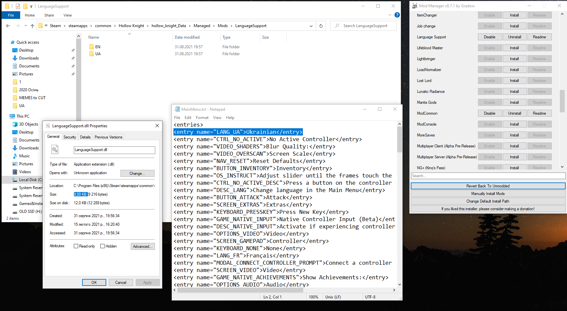Open Downloads under Quick access

tap(29, 58)
